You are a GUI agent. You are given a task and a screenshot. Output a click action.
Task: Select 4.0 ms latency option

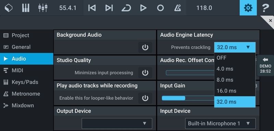pyautogui.click(x=235, y=69)
